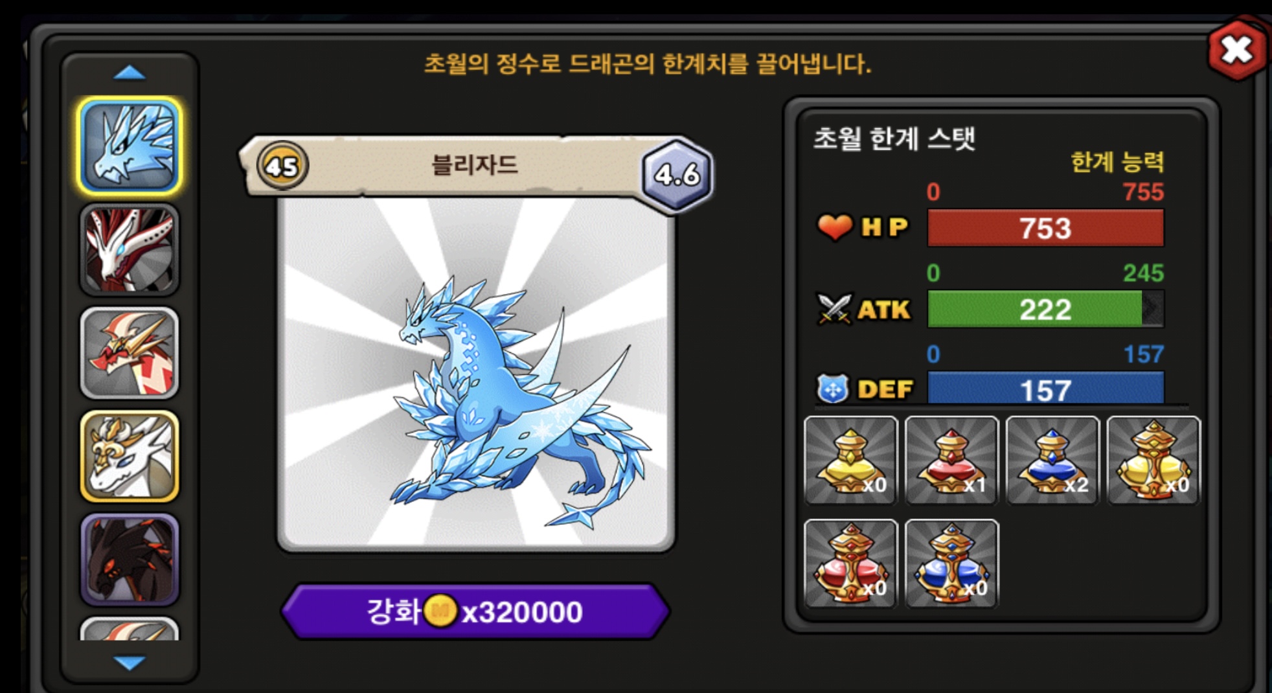The width and height of the screenshot is (1272, 693).
Task: Use the large red potion x0
Action: pyautogui.click(x=851, y=563)
